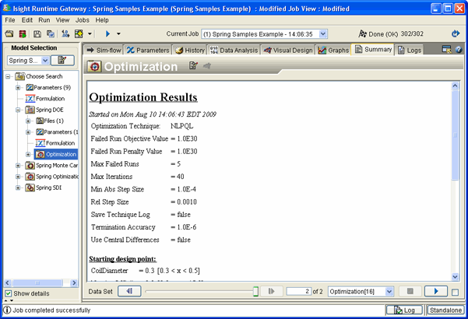Click the save floppy disk icon

point(37,34)
